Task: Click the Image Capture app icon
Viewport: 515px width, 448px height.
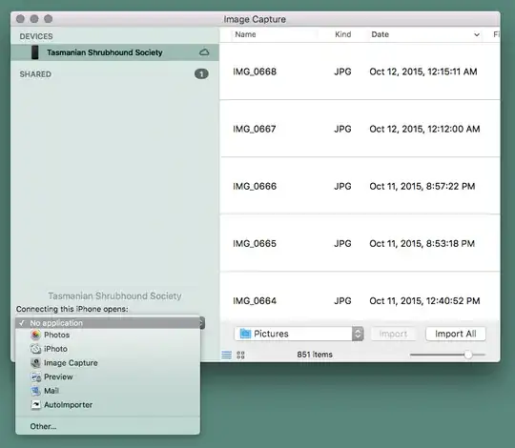Action: coord(35,362)
